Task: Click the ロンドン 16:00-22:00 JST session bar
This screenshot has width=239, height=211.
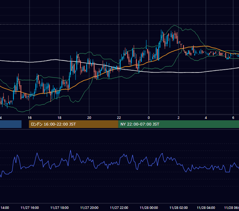Action: pyautogui.click(x=73, y=124)
